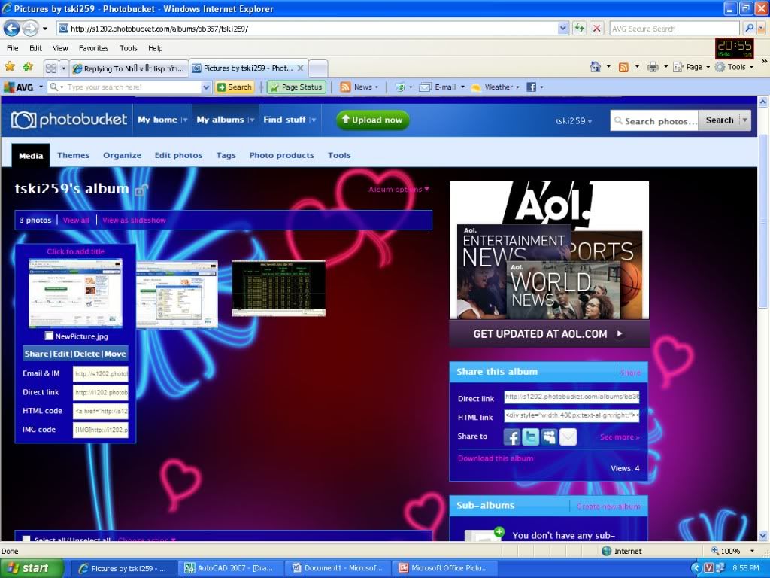
Task: Click the Search photos input field
Action: tap(655, 120)
